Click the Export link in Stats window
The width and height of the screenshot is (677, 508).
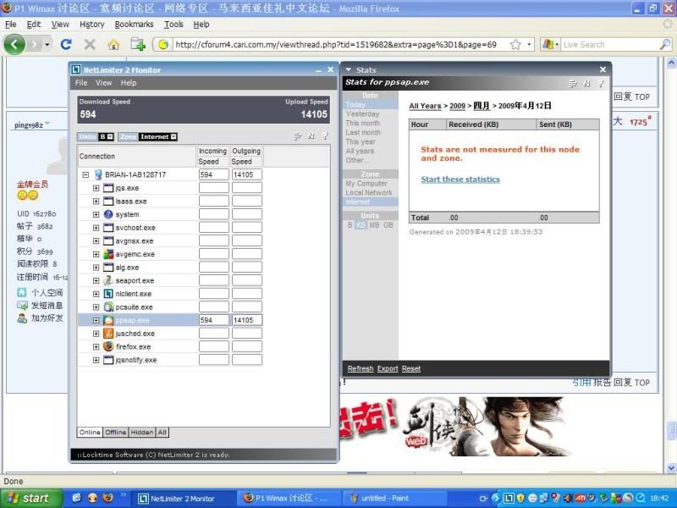coord(388,369)
